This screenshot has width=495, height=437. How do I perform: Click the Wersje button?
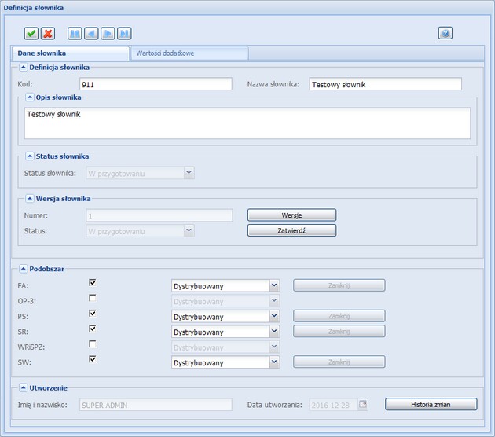(x=291, y=215)
